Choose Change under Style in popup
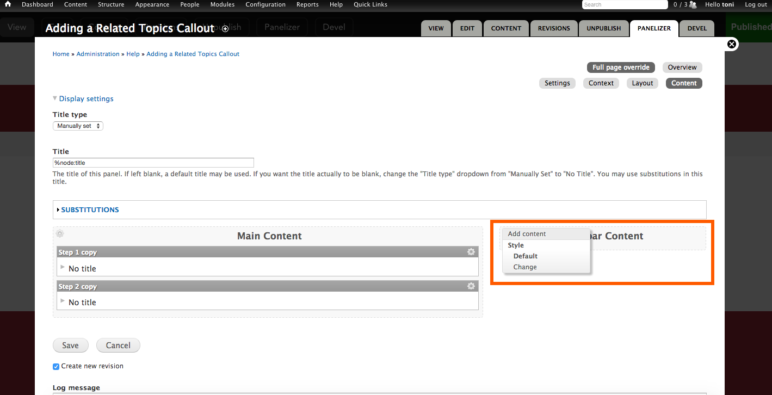Image resolution: width=772 pixels, height=395 pixels. pos(525,267)
